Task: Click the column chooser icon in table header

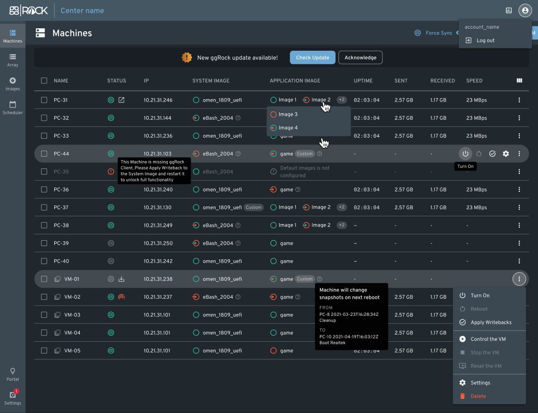Action: point(519,81)
